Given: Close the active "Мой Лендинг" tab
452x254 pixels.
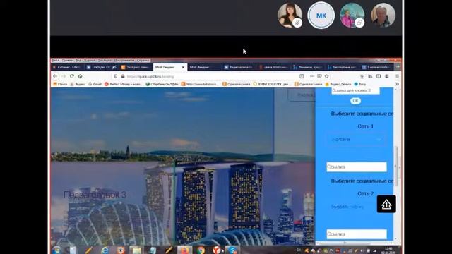Looking at the screenshot, I should coord(183,67).
